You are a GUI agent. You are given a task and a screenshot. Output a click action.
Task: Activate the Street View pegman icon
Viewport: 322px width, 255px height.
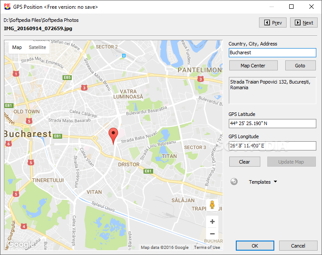click(212, 205)
